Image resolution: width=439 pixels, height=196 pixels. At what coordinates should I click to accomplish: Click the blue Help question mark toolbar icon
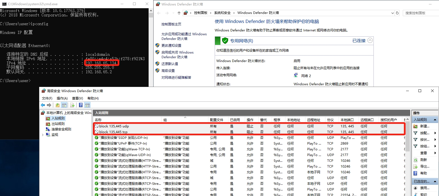pos(81,105)
